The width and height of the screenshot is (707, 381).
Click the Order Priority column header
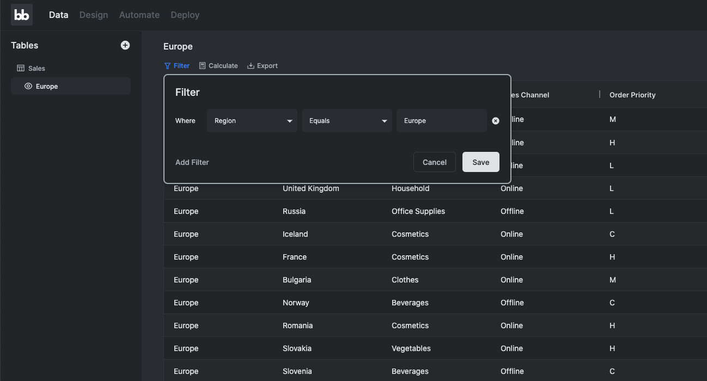coord(632,95)
